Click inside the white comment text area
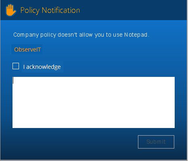The height and width of the screenshot is (161, 188). (x=94, y=102)
